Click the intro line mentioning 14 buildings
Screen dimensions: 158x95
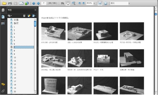click(55, 18)
